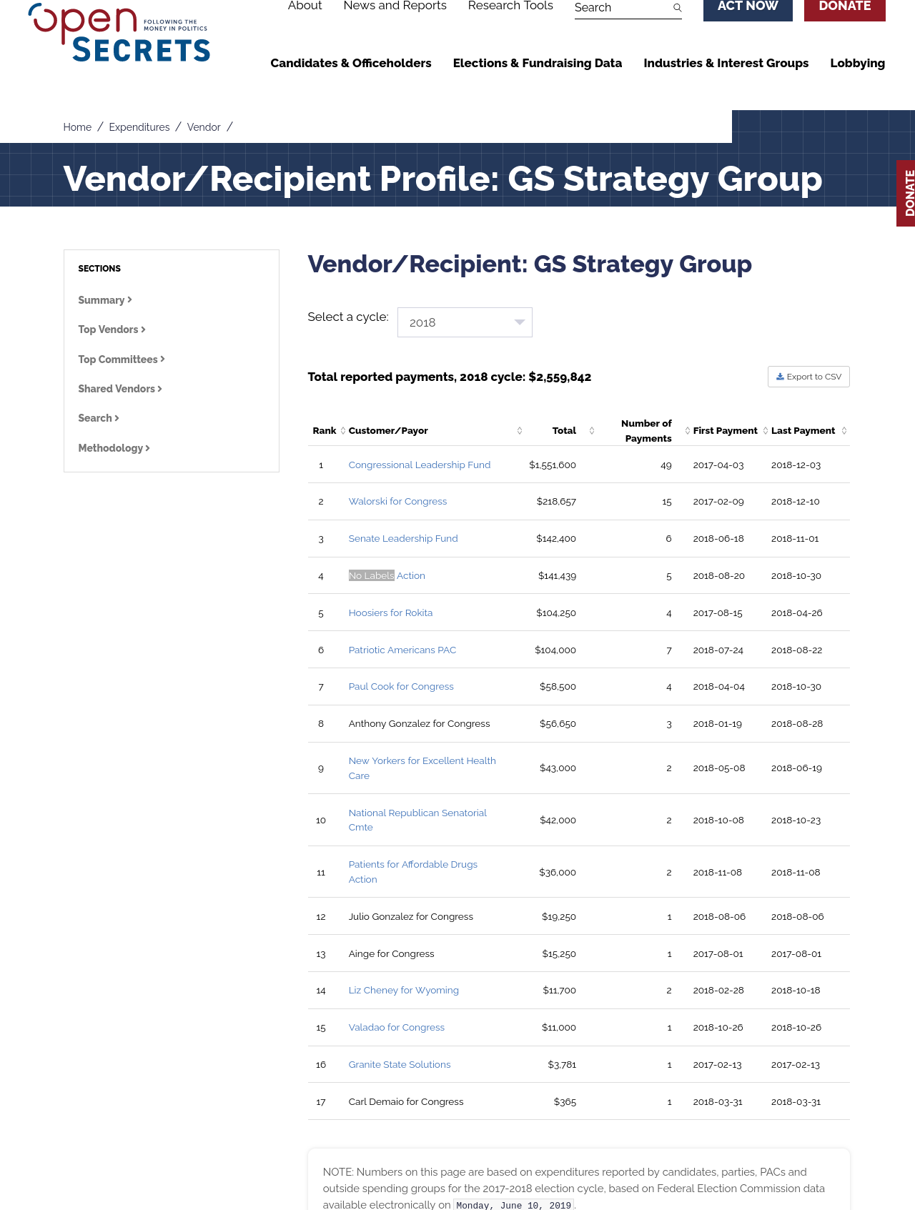Screen dimensions: 915x1210
Task: Open Liz Cheney for Wyoming link
Action: point(404,991)
